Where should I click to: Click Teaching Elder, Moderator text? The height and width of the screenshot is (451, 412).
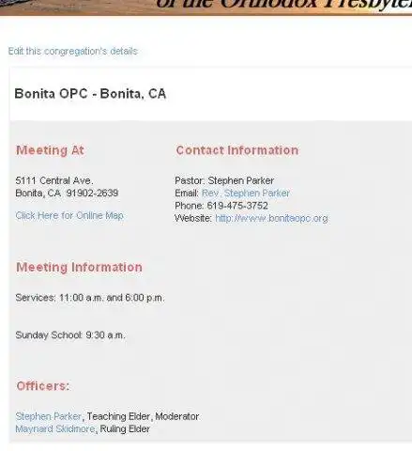(143, 416)
